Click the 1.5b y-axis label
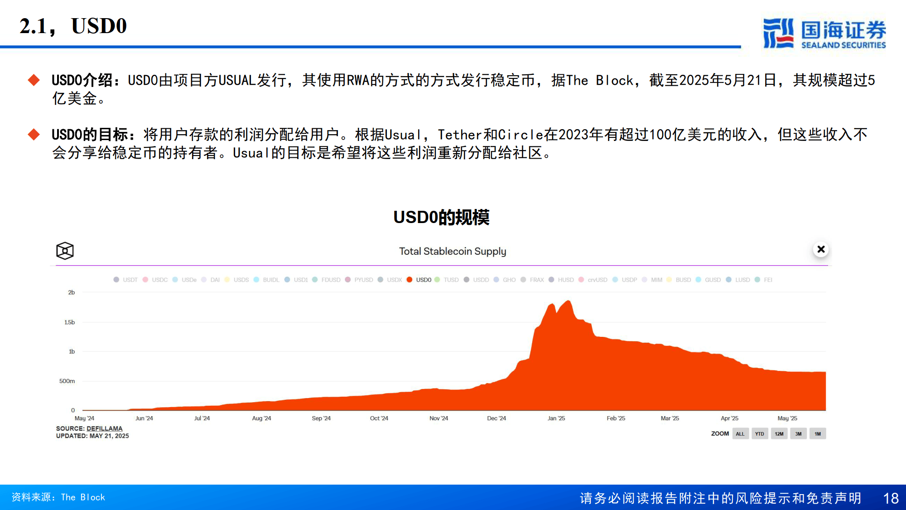The height and width of the screenshot is (510, 906). (x=69, y=322)
